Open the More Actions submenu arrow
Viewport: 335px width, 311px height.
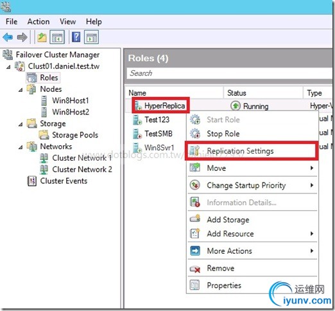tap(312, 251)
